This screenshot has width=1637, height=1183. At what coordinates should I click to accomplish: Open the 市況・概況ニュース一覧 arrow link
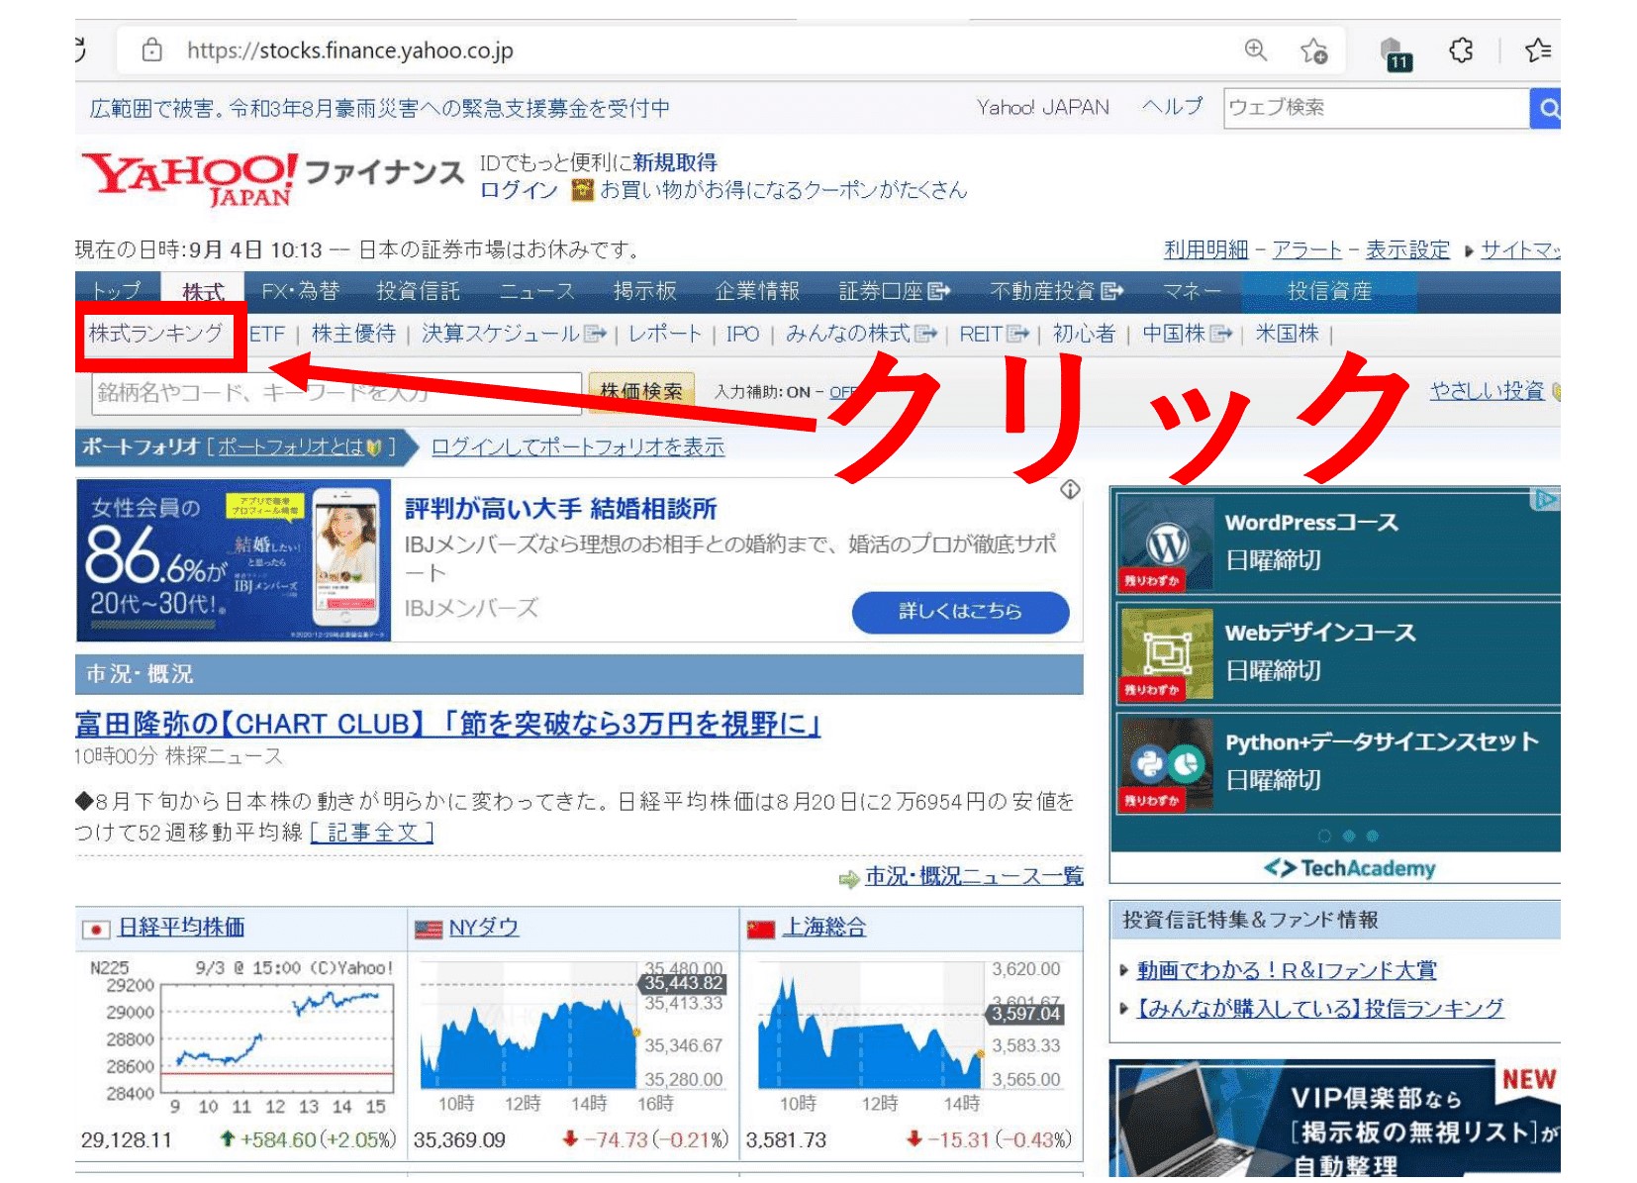click(848, 878)
